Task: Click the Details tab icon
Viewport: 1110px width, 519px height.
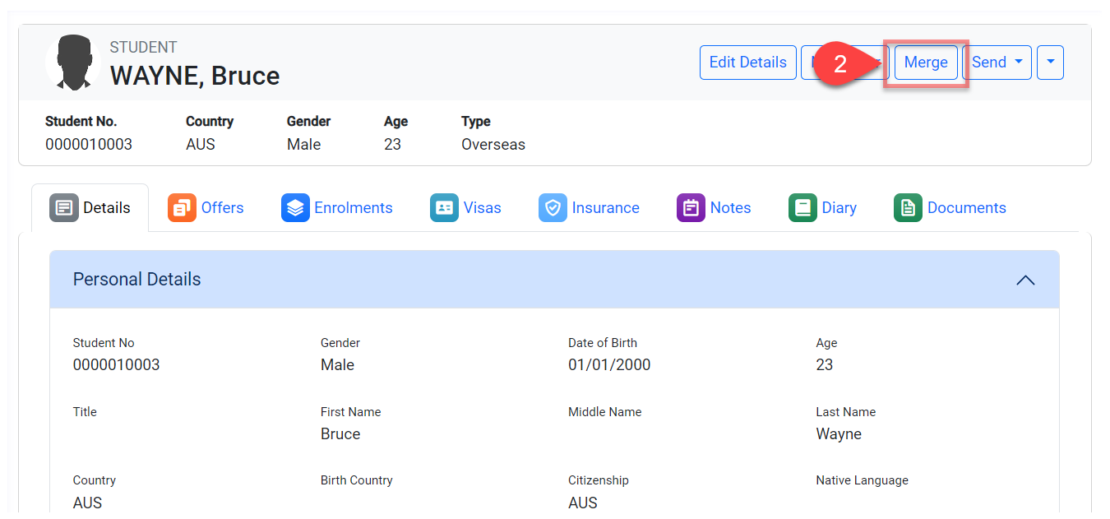Action: [x=63, y=208]
